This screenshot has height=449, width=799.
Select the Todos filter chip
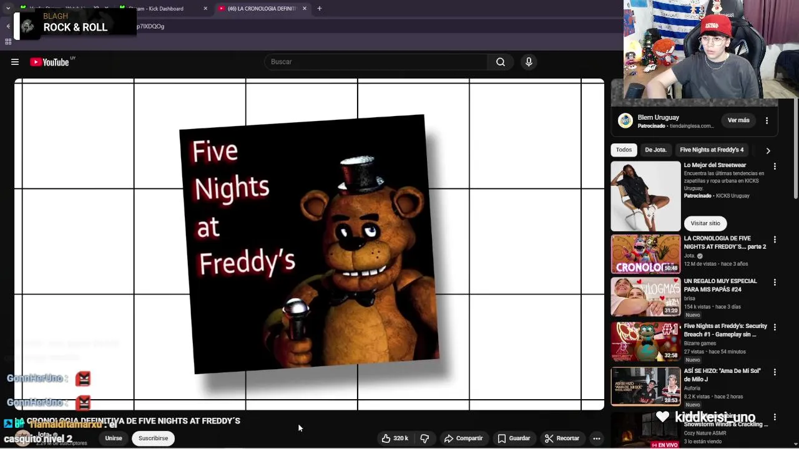(624, 150)
